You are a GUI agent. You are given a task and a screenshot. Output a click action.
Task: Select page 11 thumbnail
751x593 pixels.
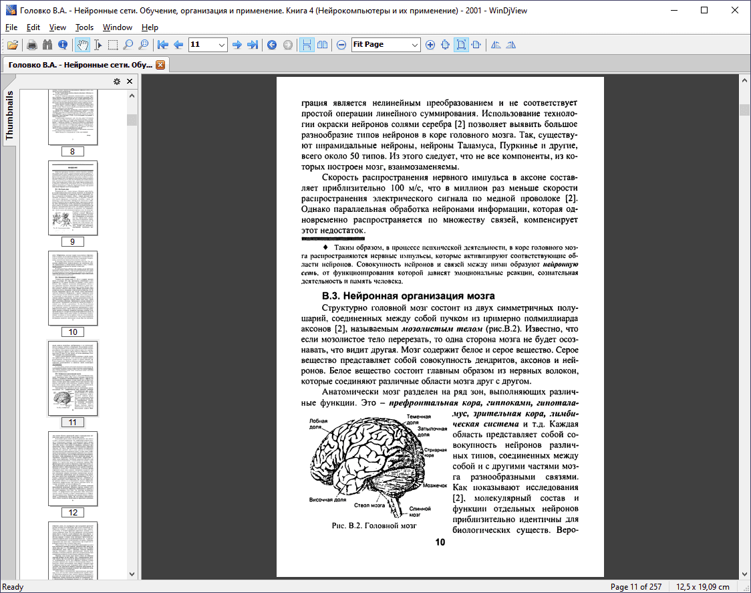click(x=73, y=378)
